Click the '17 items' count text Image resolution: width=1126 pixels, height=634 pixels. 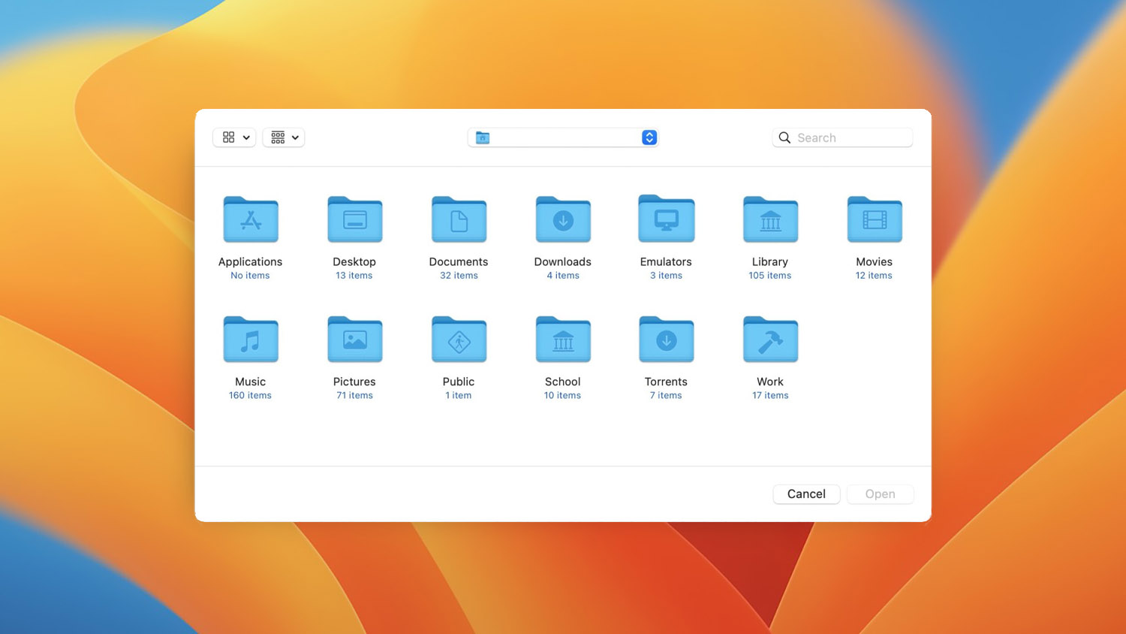click(x=770, y=396)
